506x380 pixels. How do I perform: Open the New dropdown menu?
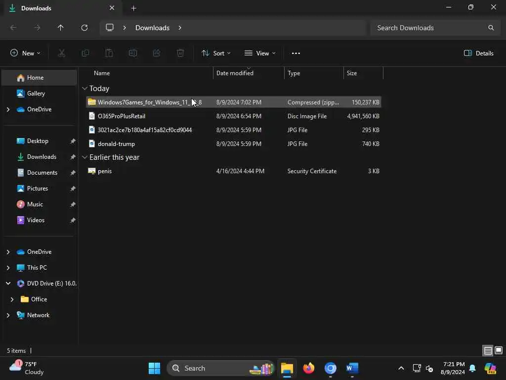[x=26, y=53]
